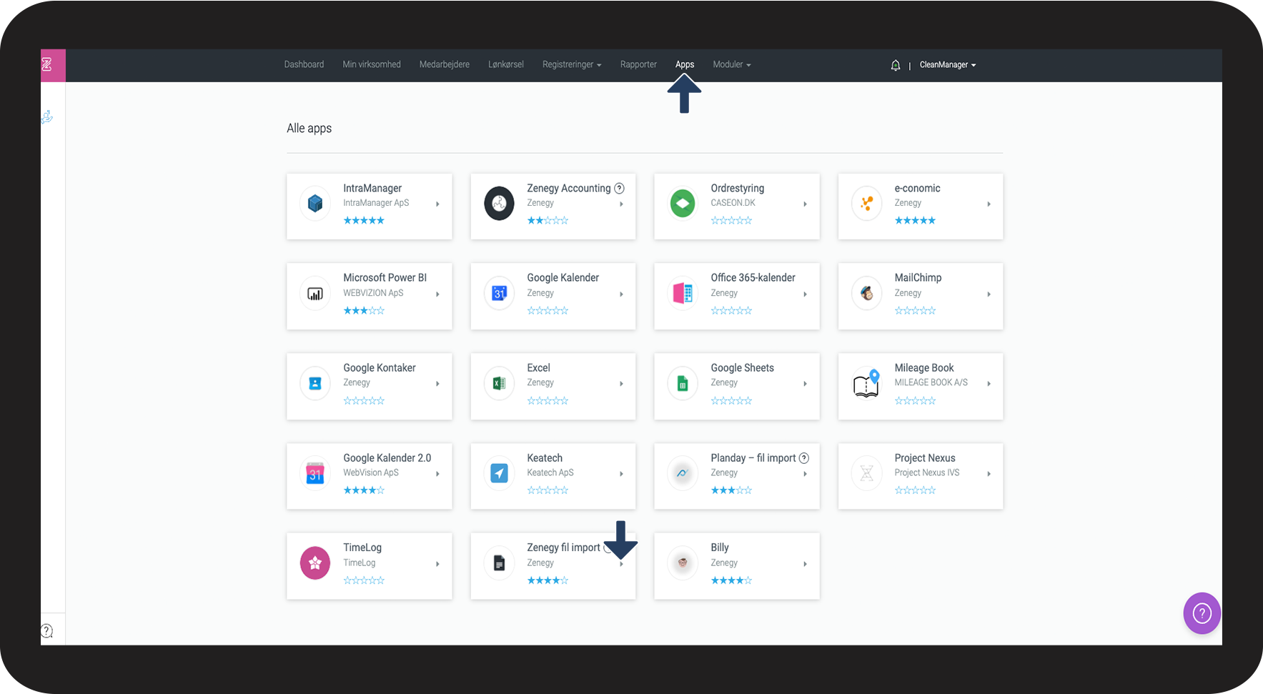The width and height of the screenshot is (1263, 694).
Task: Click the Ordrestyring green icon
Action: [683, 204]
